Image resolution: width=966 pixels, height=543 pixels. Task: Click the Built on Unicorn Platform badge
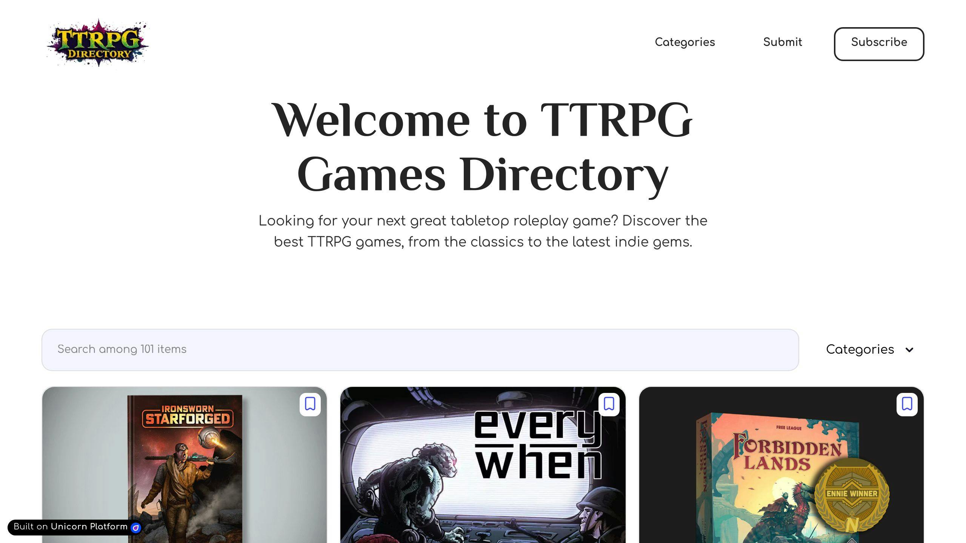point(75,527)
